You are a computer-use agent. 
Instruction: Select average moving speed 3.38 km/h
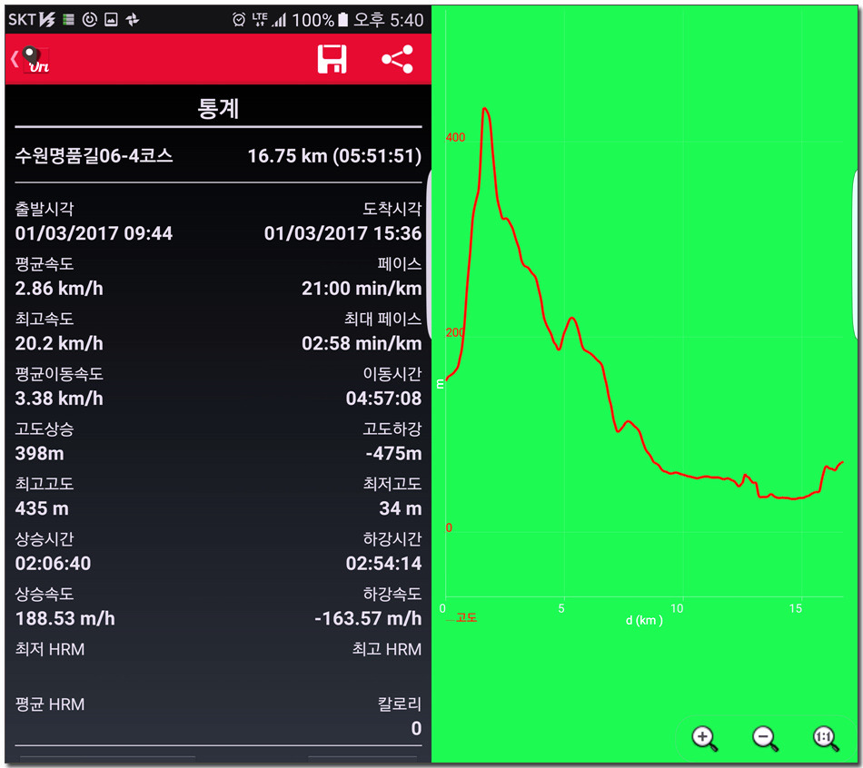[59, 399]
